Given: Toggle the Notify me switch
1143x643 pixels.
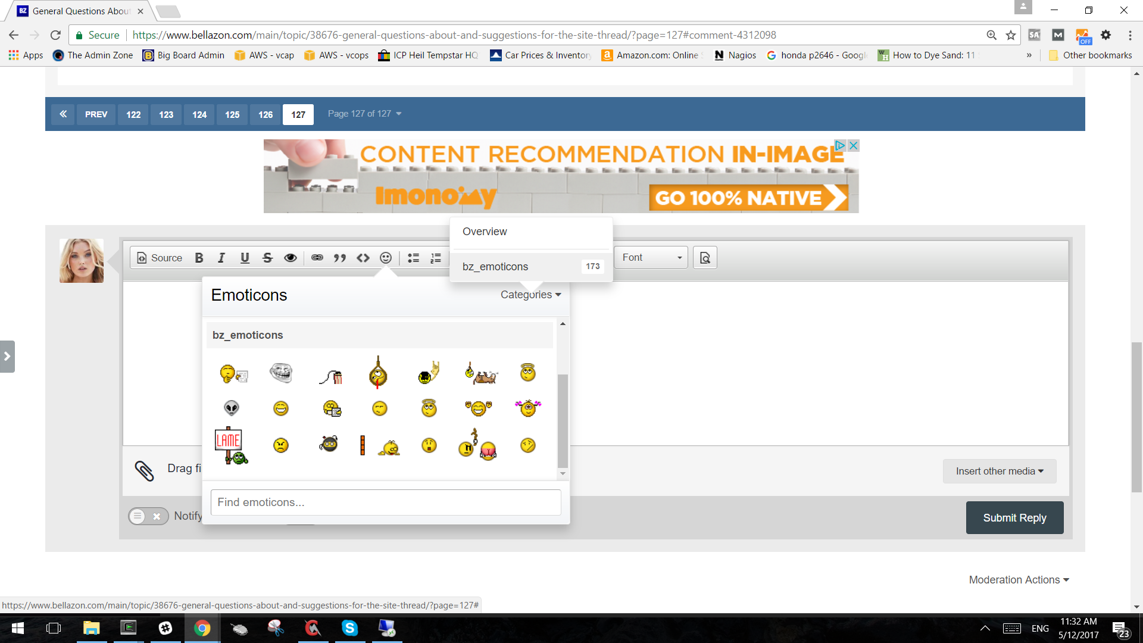Looking at the screenshot, I should point(148,516).
